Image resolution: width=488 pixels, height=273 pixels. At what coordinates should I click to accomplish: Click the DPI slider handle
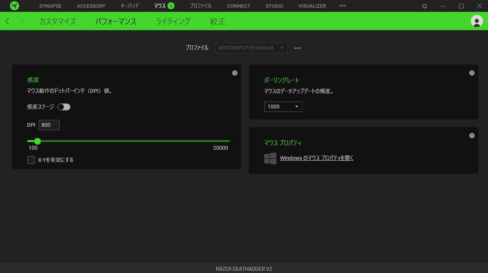tap(37, 141)
